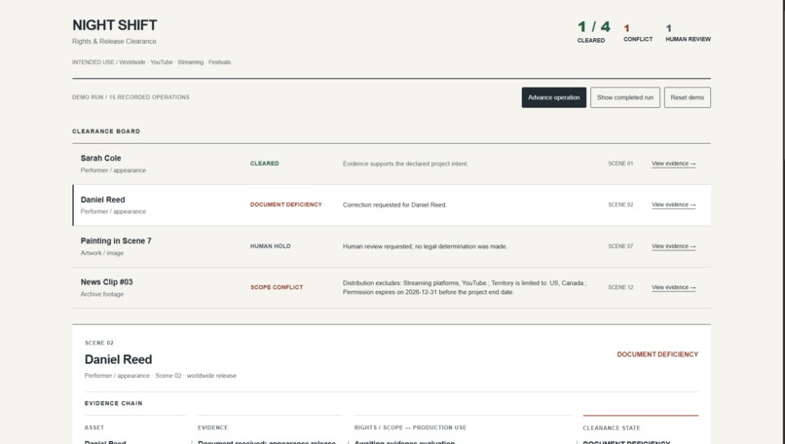Click RIGHTS / SCOPE ↔ PRODUCTION USE header
This screenshot has height=444, width=785.
point(410,428)
